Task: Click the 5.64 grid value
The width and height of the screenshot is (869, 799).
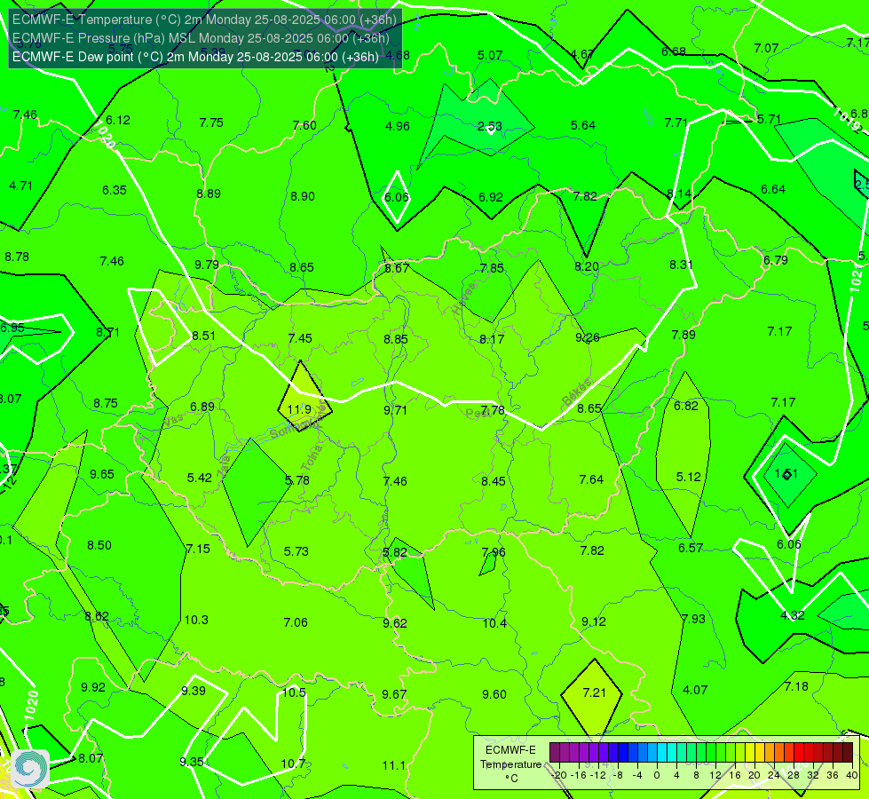Action: pyautogui.click(x=583, y=125)
